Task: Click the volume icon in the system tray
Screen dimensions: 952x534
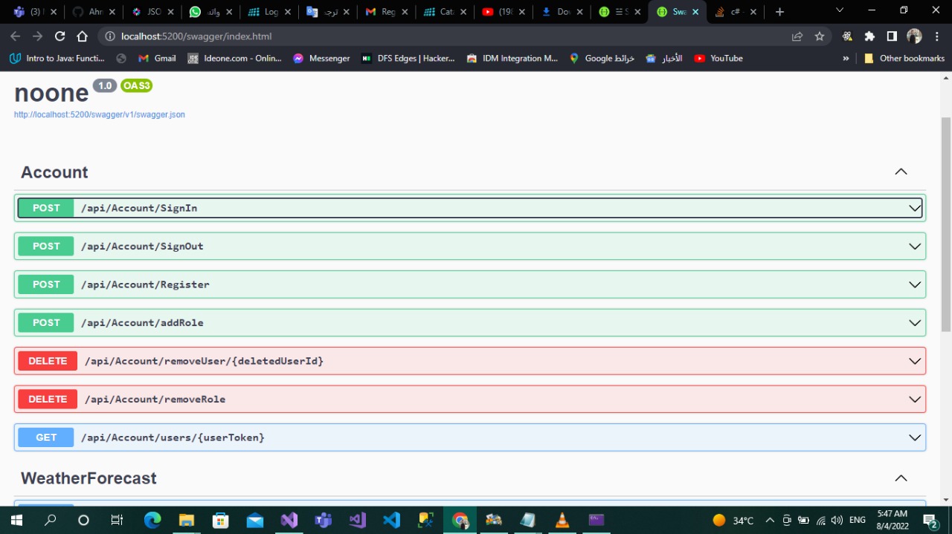Action: pos(836,519)
